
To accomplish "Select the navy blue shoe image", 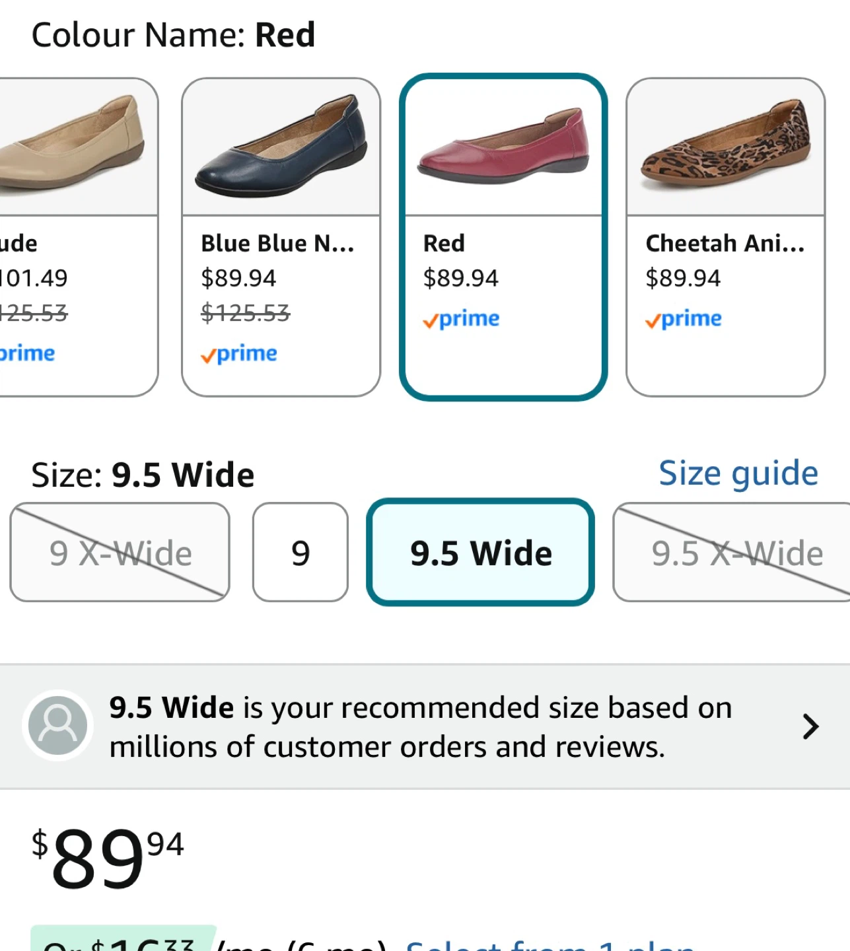I will [281, 148].
